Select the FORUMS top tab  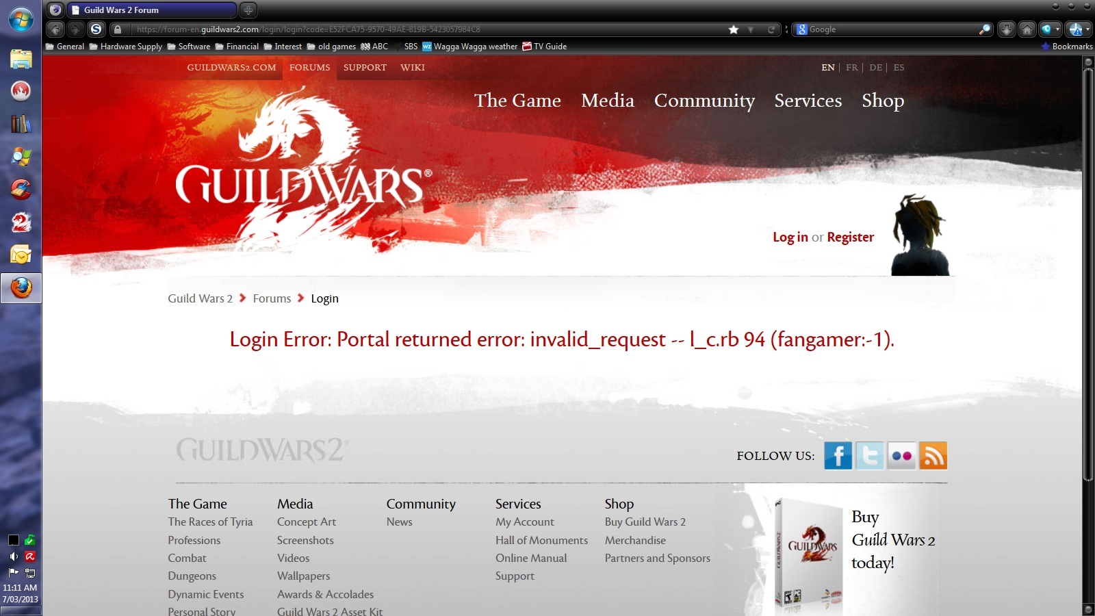coord(309,68)
